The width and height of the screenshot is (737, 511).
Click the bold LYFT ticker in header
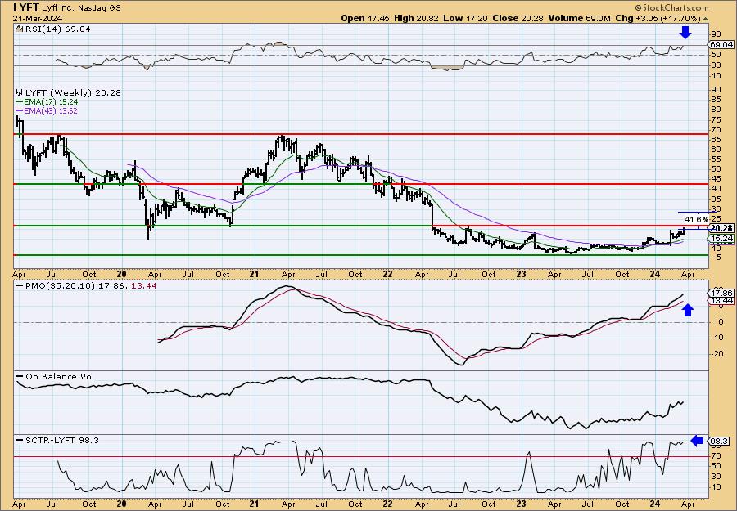click(x=25, y=7)
